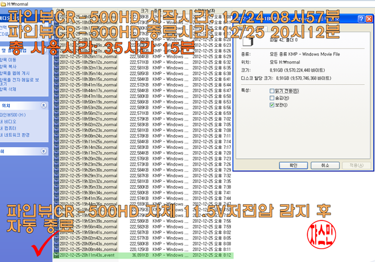The width and height of the screenshot is (375, 262).
Task: Select file name 2012-12-25-19h35m33s_normal
Action: tap(88, 188)
